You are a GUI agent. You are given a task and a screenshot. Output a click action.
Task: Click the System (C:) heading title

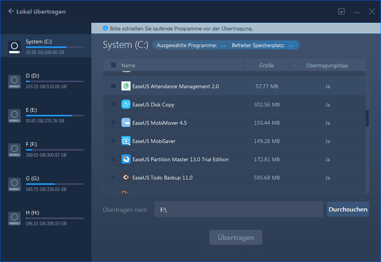point(125,45)
